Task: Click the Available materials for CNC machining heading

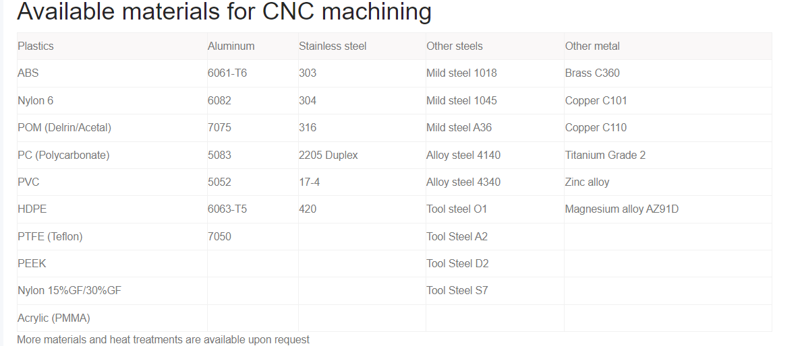Action: click(x=224, y=11)
